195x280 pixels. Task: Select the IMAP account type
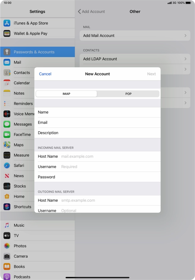tap(66, 94)
